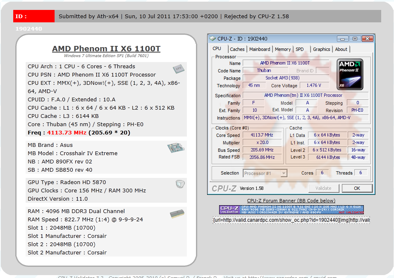Click the CPU-Z window title icon

[x=213, y=39]
